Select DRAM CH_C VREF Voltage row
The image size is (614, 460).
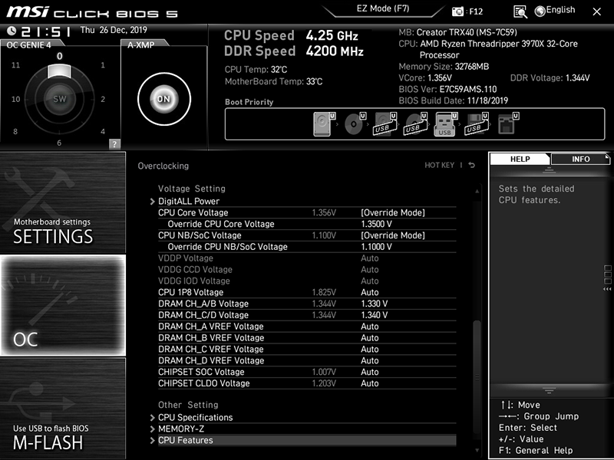coord(307,349)
